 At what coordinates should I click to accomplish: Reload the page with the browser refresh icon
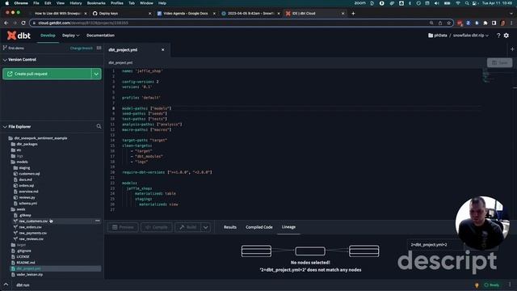[23, 23]
